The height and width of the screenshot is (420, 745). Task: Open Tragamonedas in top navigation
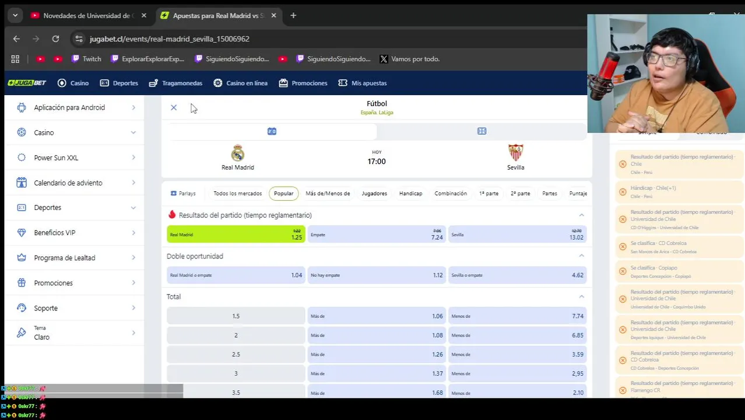175,83
